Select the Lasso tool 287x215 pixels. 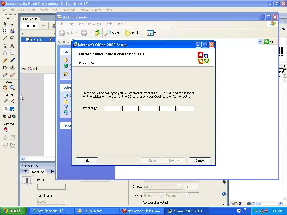click(12, 38)
